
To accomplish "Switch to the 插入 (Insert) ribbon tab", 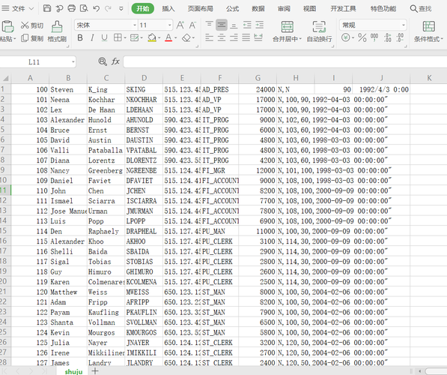I will pos(168,8).
